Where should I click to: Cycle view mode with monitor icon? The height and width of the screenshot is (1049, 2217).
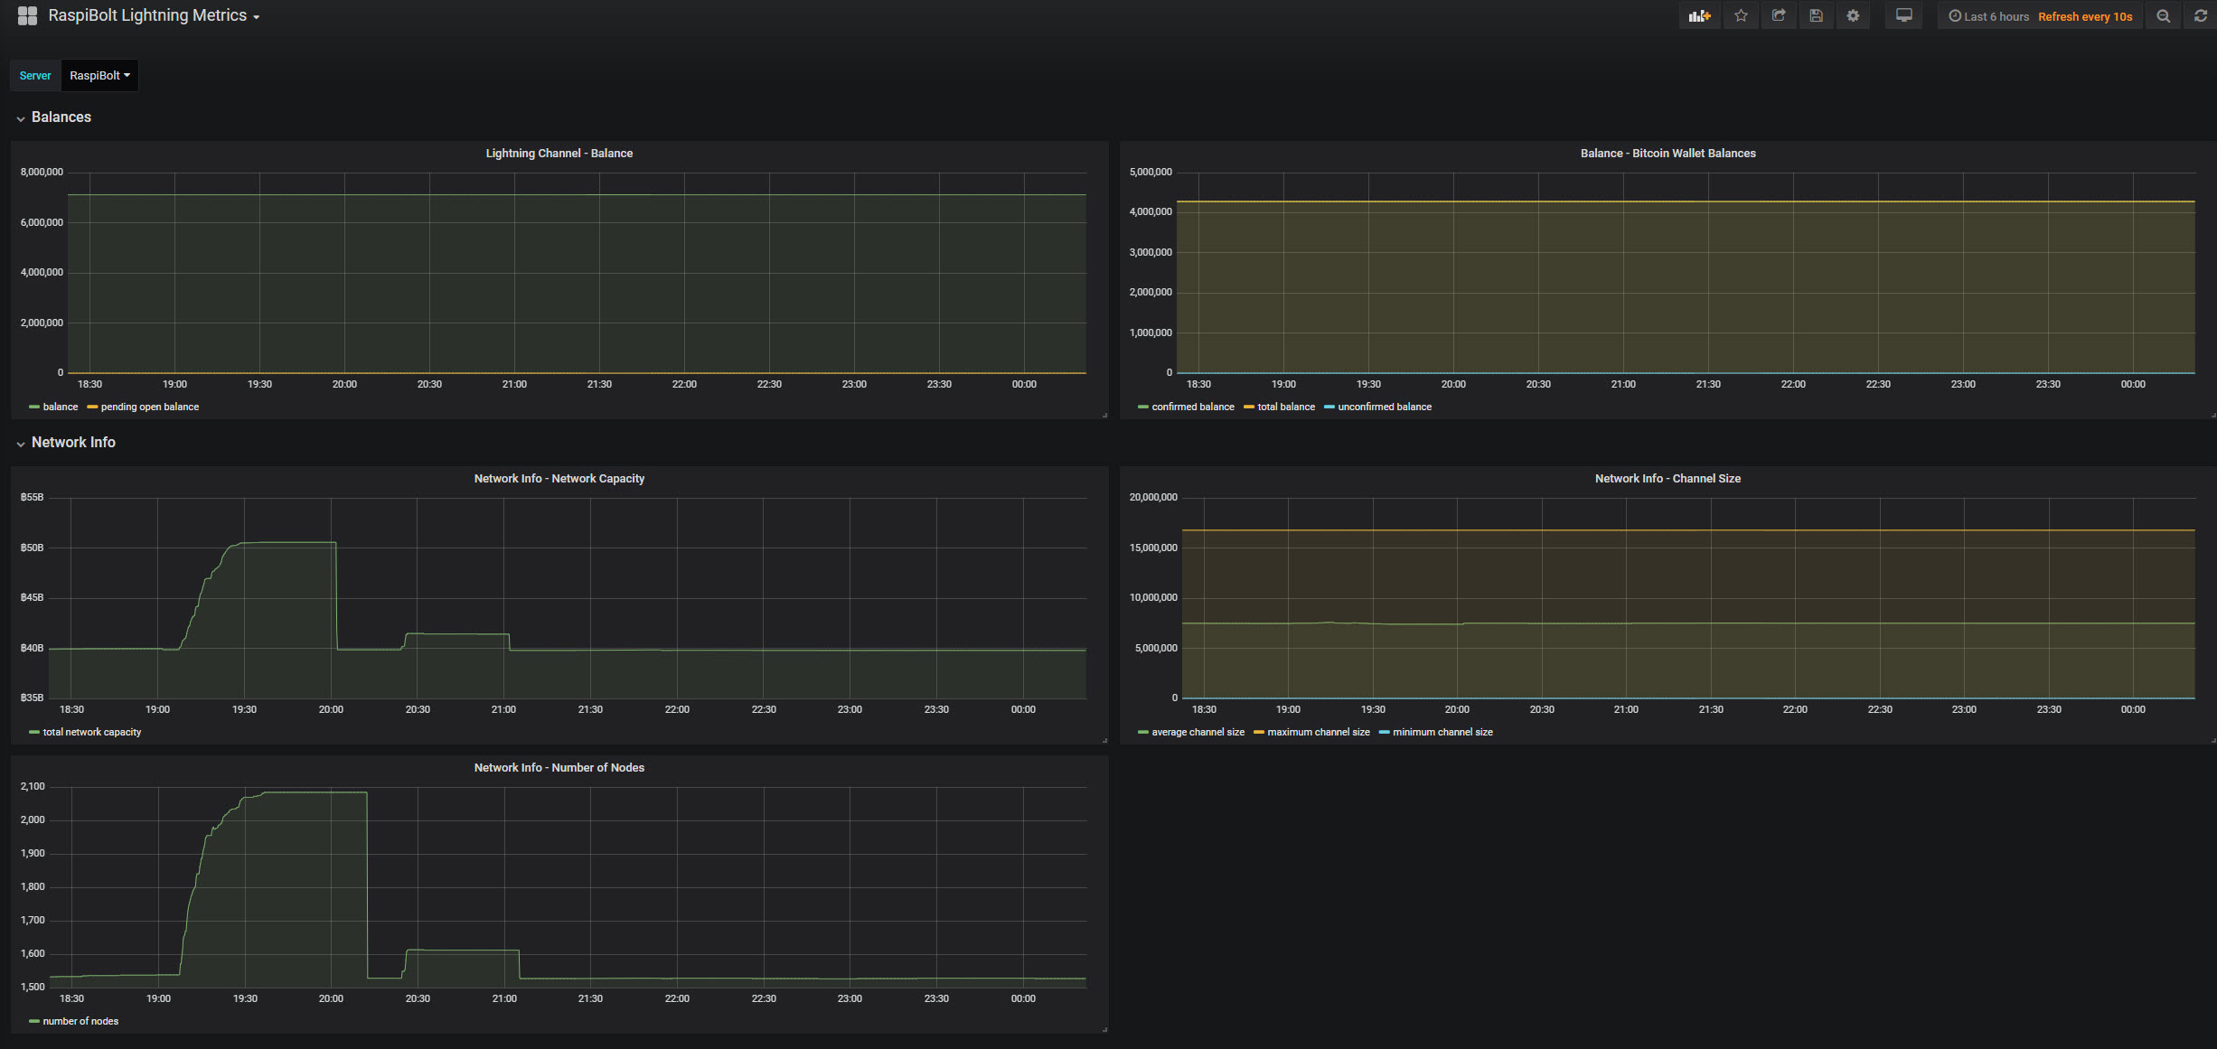pyautogui.click(x=1903, y=16)
